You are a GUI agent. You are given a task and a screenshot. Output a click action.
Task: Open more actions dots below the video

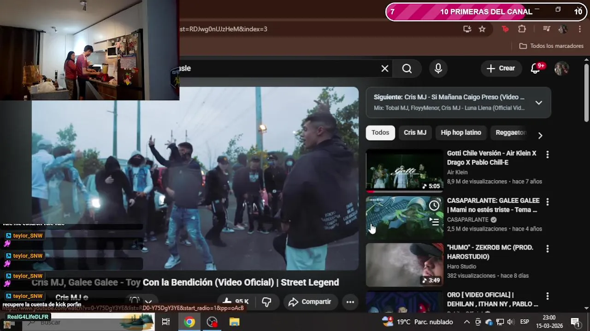(350, 302)
